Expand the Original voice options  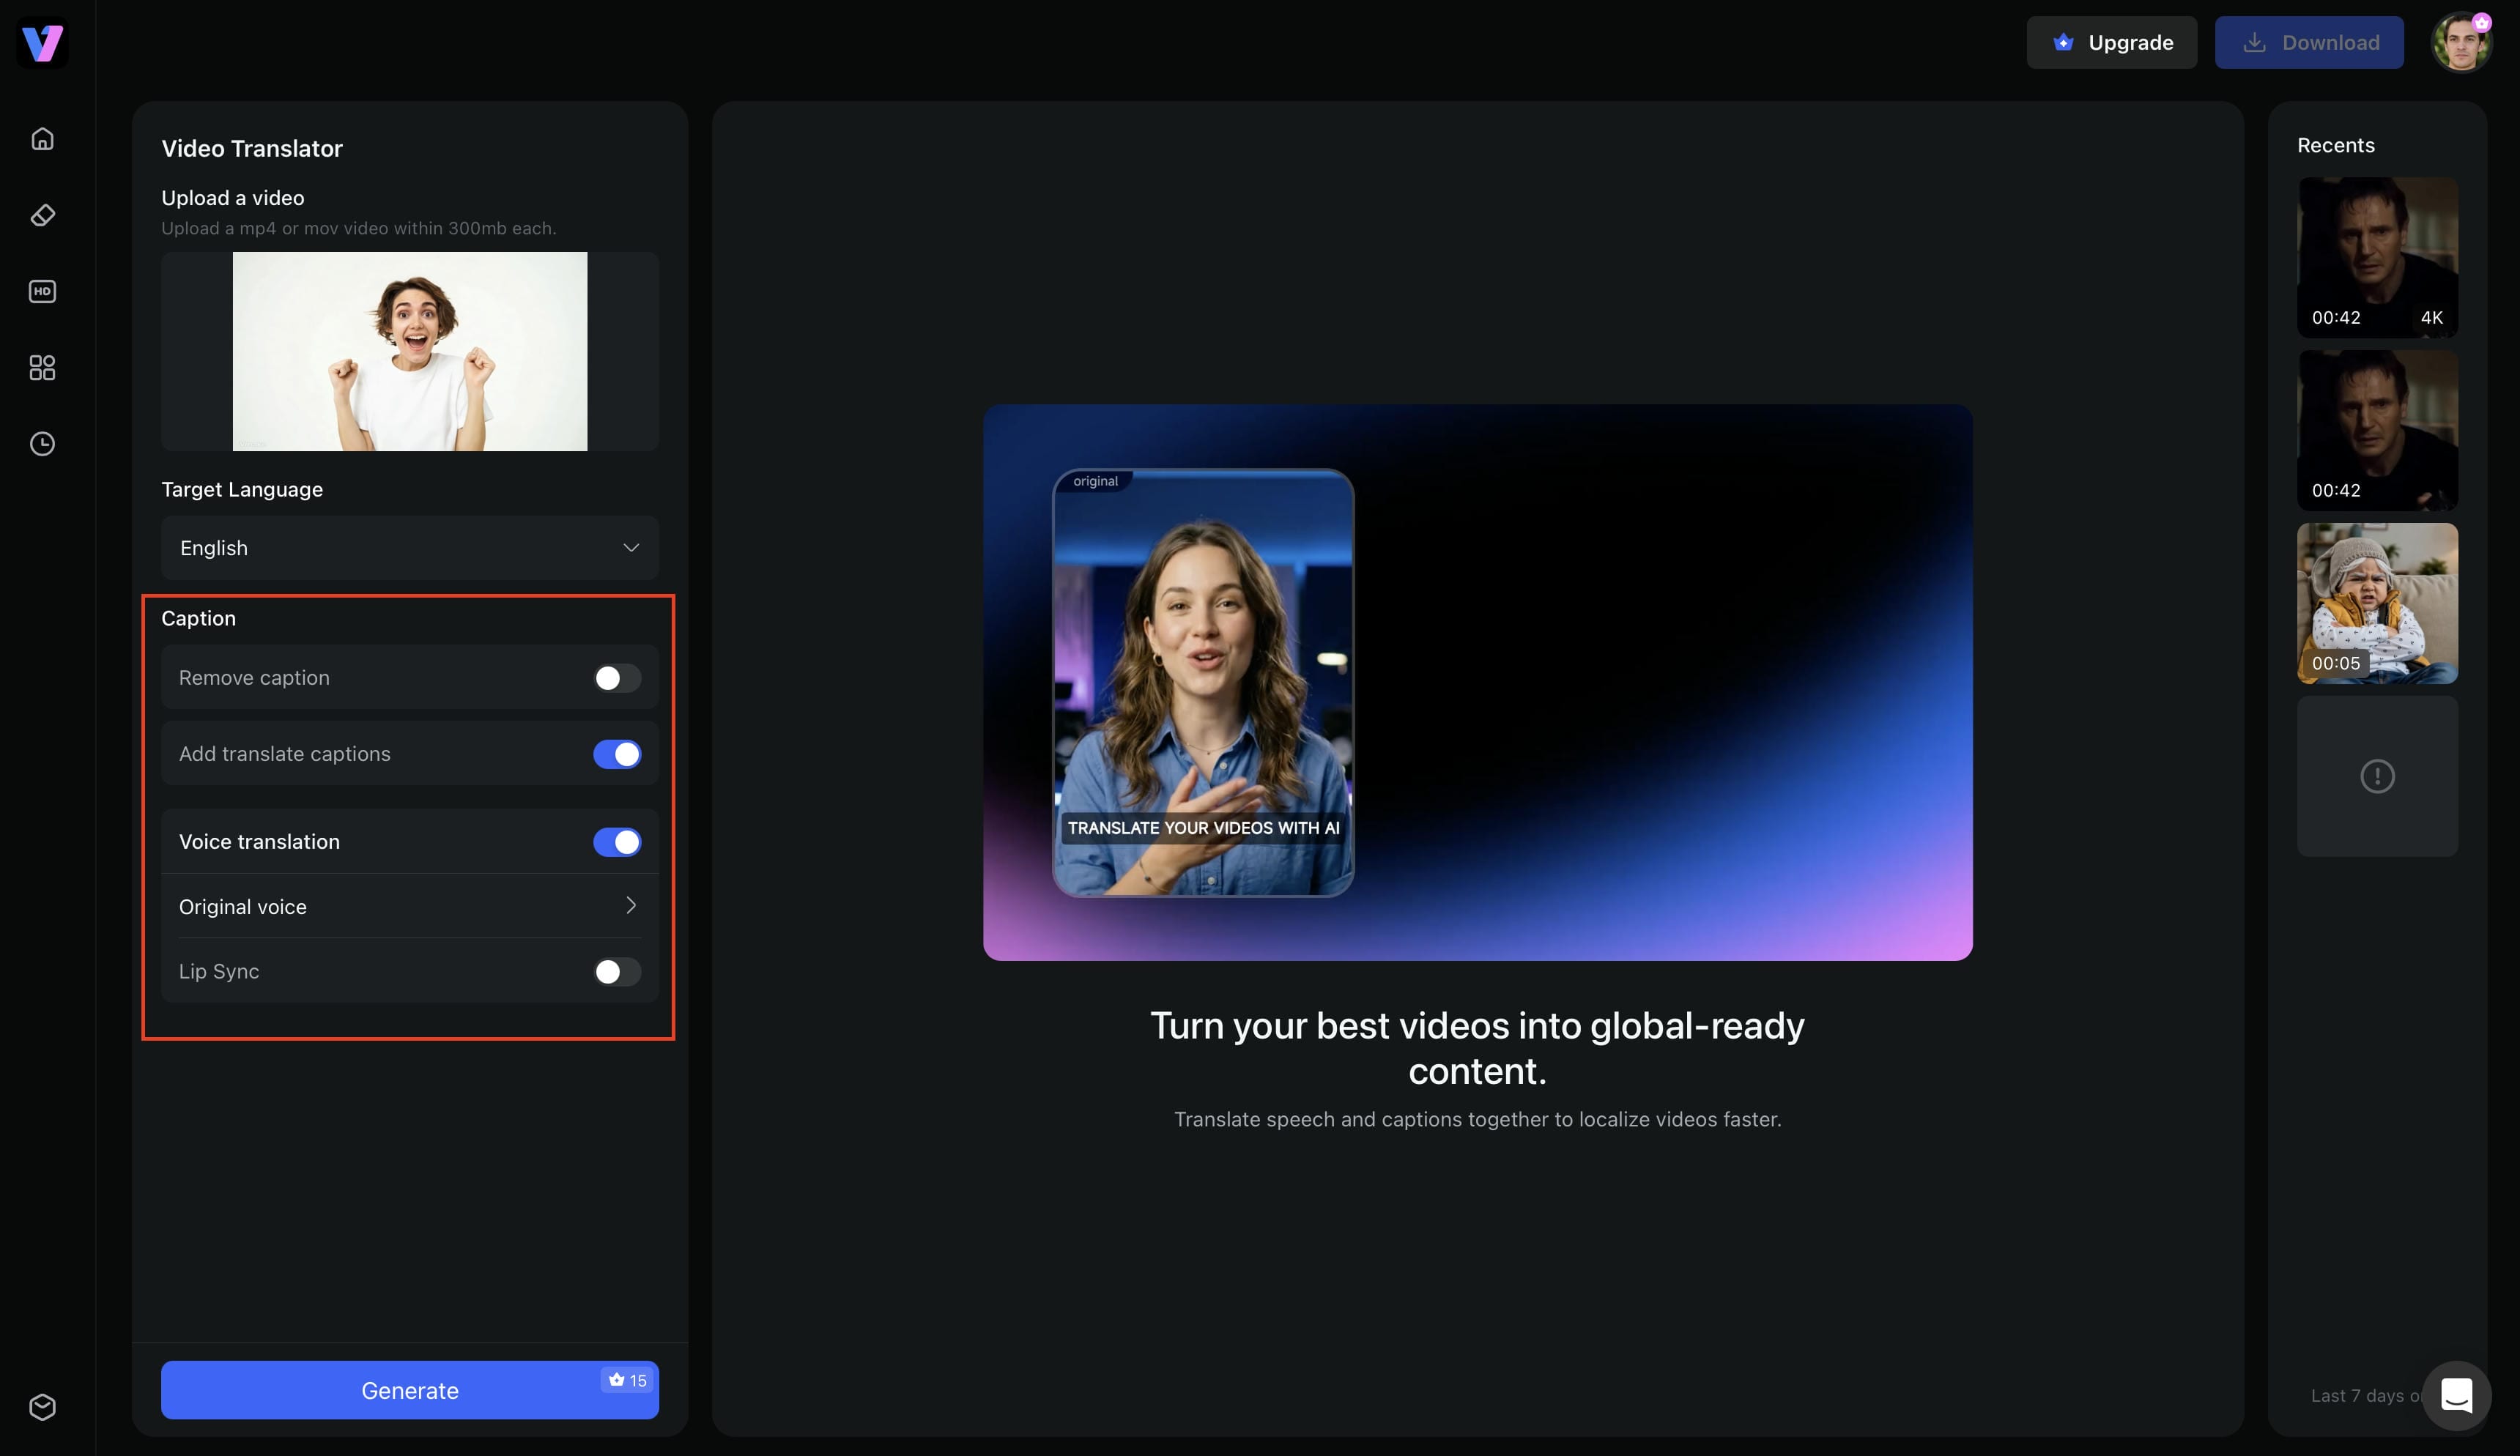pos(410,906)
